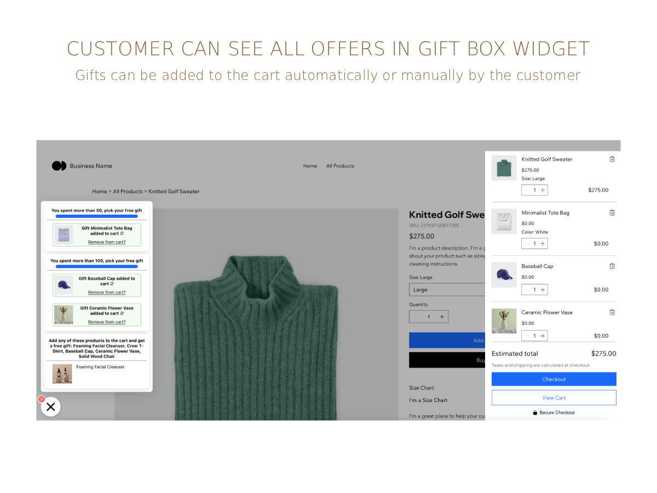Screen dimensions: 657x493
Task: Click the Knitted Golf Sweater cart item title
Action: [x=546, y=159]
